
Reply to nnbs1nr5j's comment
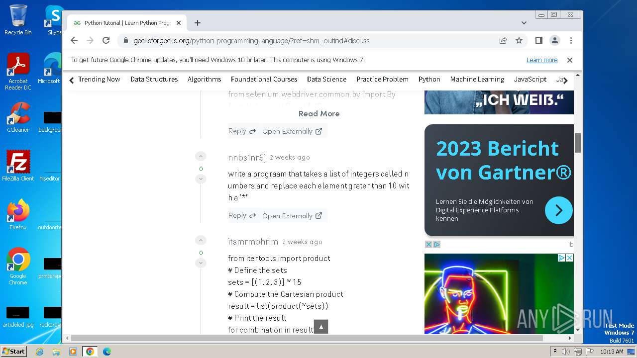pyautogui.click(x=242, y=216)
